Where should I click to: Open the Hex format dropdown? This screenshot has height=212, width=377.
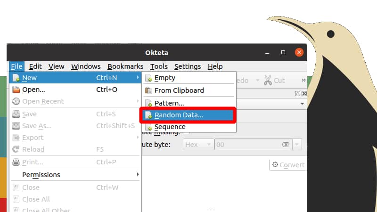click(198, 145)
